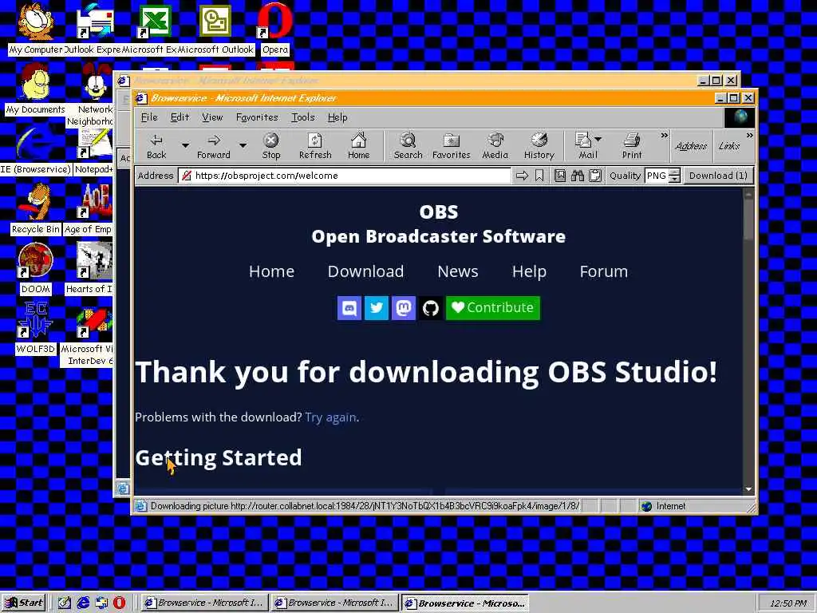Switch to first Browservice taskbar button
817x613 pixels.
click(x=204, y=603)
